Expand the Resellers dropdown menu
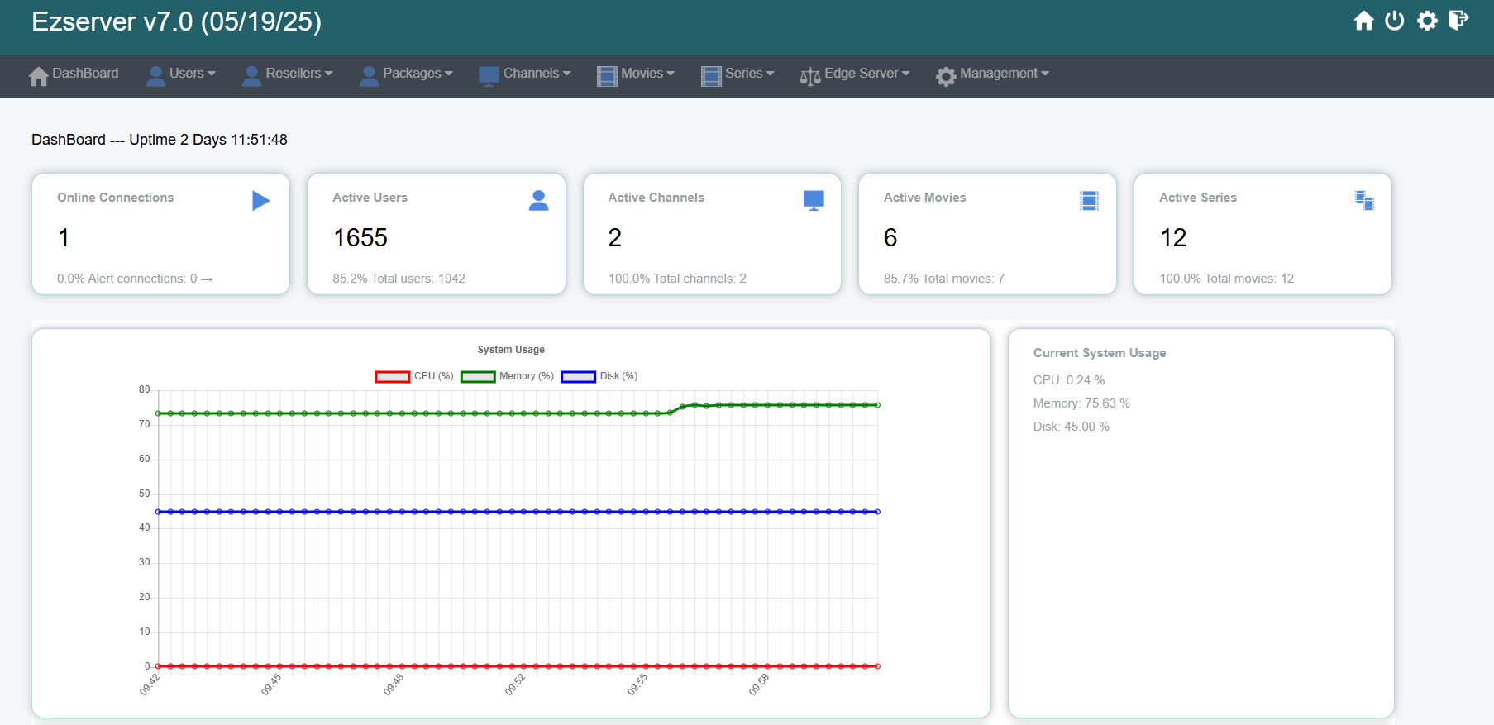The image size is (1494, 725). pyautogui.click(x=287, y=74)
